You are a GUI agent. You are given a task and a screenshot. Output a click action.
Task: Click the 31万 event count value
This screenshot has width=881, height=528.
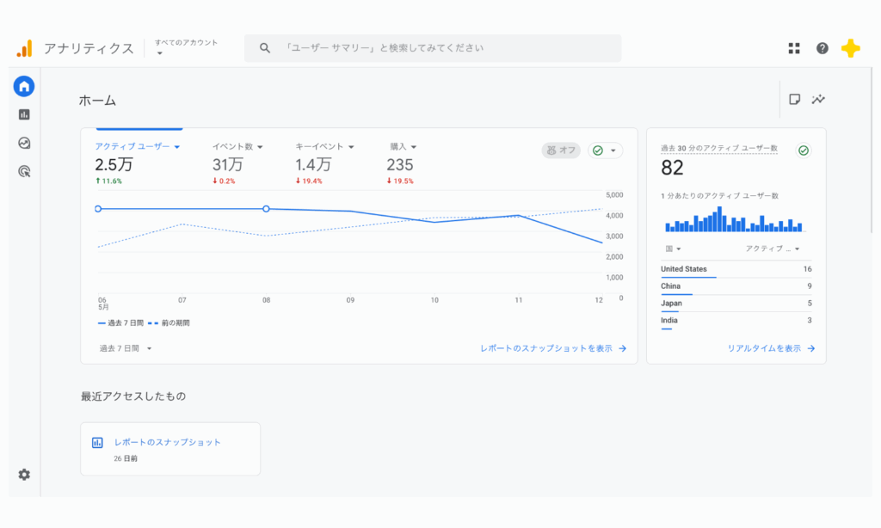227,165
